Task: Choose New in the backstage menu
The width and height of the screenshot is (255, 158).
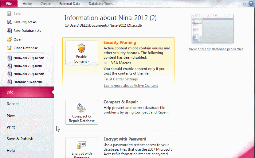Action: (x=11, y=116)
